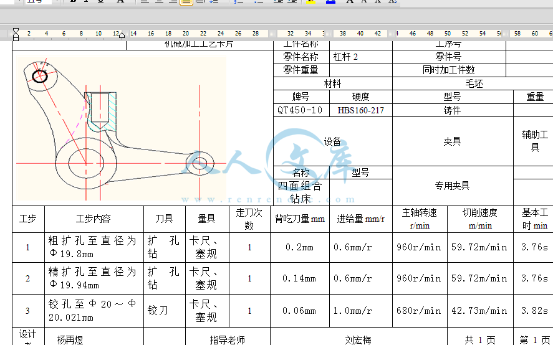This screenshot has height=345, width=553.
Task: Click the '夹具' header cell
Action: 452,141
